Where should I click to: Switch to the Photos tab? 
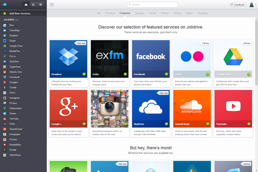(165, 13)
